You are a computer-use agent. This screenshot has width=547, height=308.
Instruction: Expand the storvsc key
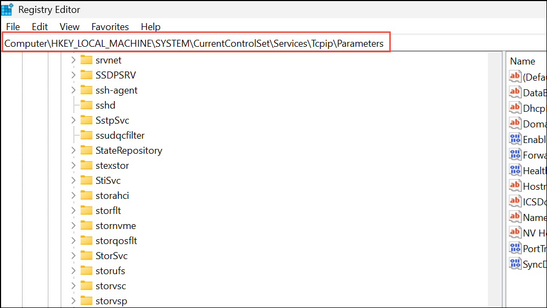tap(73, 285)
